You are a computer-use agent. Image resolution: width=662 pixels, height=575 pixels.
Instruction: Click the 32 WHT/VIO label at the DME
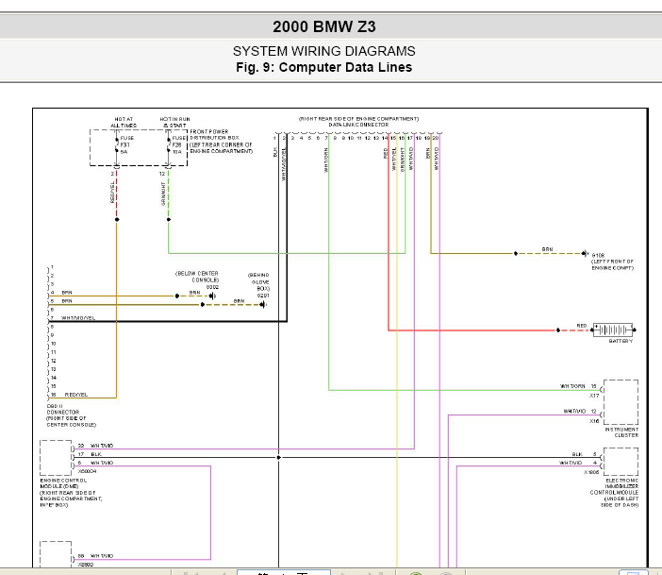(x=95, y=446)
